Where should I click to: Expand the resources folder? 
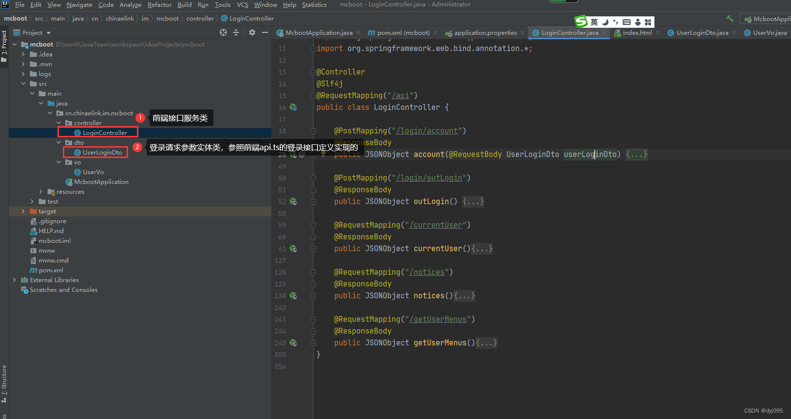(x=41, y=192)
